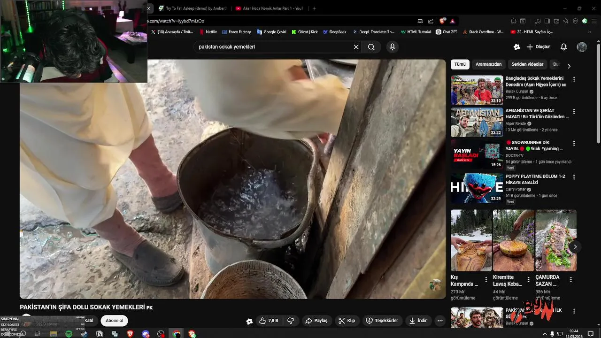This screenshot has width=601, height=338.
Task: Click Oluştur to create content
Action: [x=539, y=47]
